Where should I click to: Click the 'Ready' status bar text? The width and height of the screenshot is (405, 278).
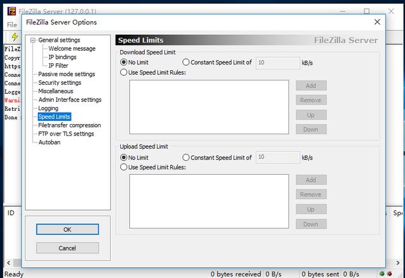click(14, 274)
